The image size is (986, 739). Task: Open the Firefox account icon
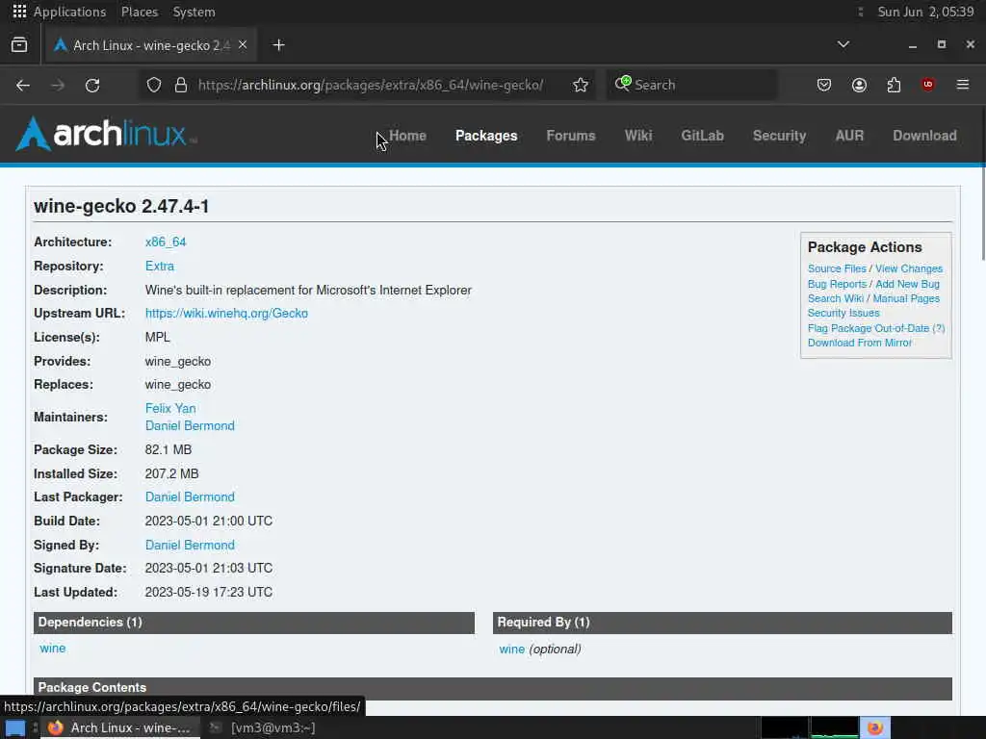click(859, 85)
